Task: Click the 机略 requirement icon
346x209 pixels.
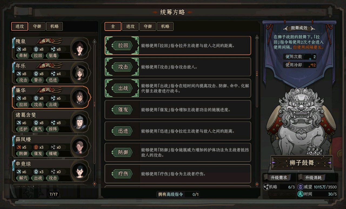Action: point(266,187)
